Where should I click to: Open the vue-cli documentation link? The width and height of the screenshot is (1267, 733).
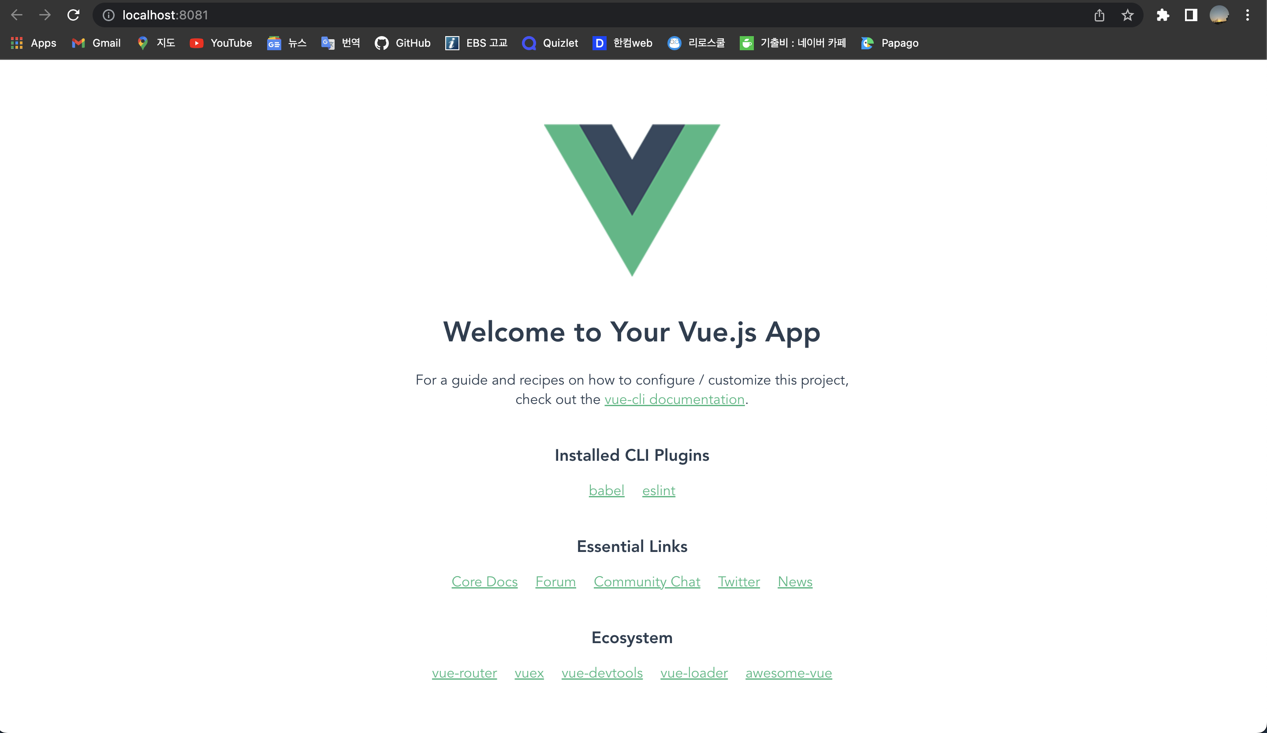pyautogui.click(x=674, y=400)
